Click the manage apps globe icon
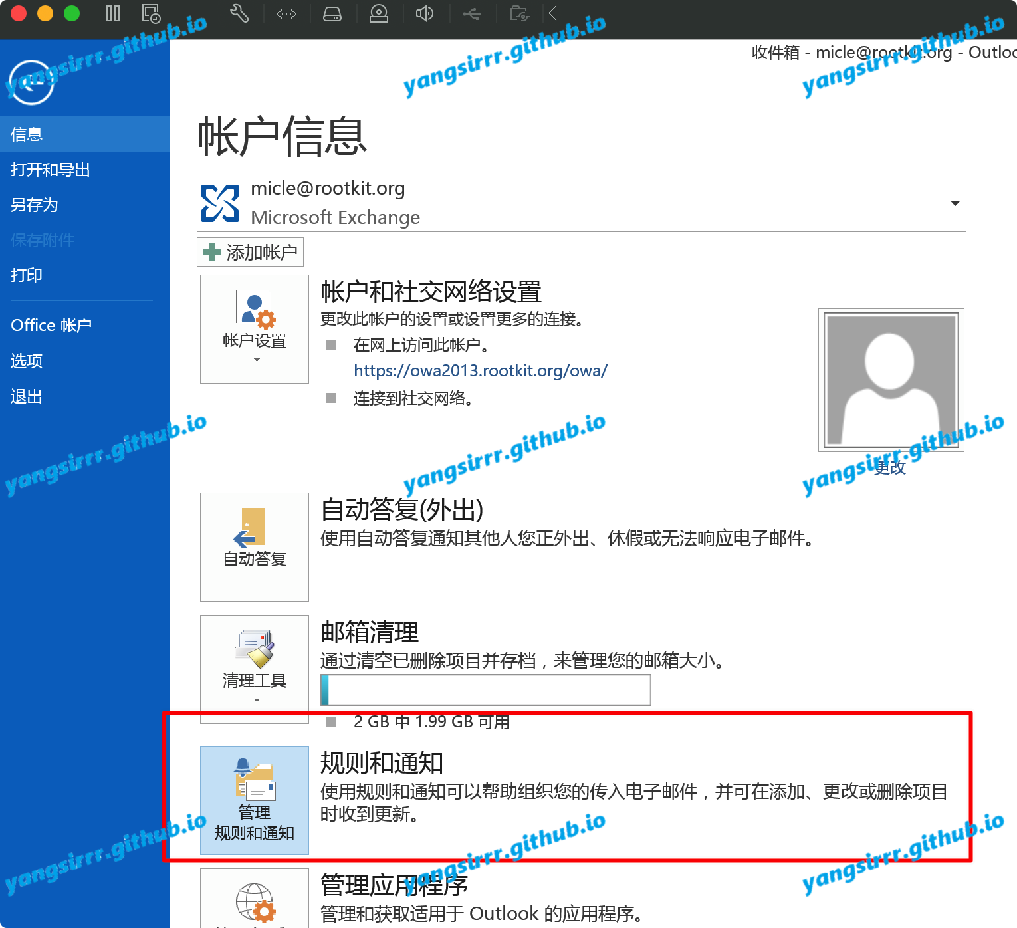1017x928 pixels. [x=255, y=903]
